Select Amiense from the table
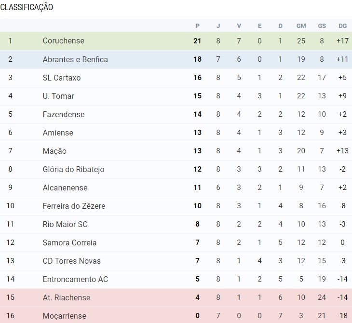Screen dimensions: 352x323 pyautogui.click(x=58, y=133)
